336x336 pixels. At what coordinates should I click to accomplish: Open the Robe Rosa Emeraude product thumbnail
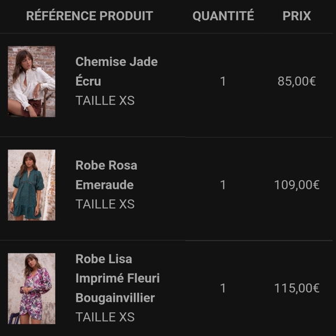click(x=31, y=185)
